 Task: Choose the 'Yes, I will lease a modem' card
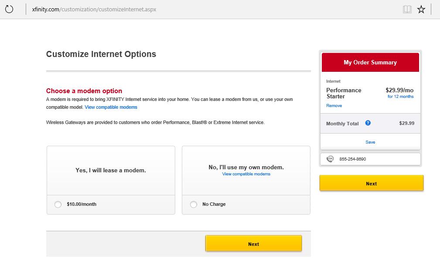[111, 171]
